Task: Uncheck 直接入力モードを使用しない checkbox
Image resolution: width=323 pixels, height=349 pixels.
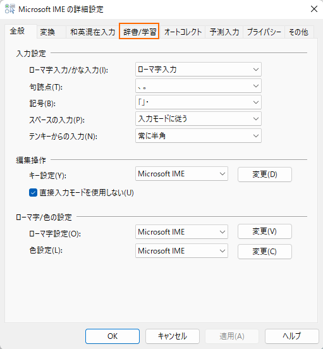Action: click(x=33, y=193)
